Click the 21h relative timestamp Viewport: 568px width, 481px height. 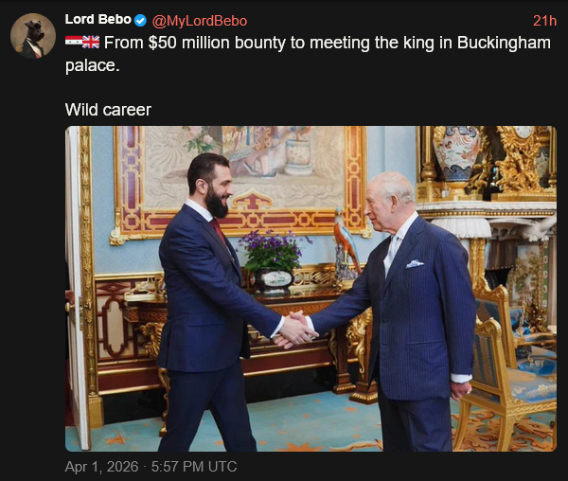544,21
